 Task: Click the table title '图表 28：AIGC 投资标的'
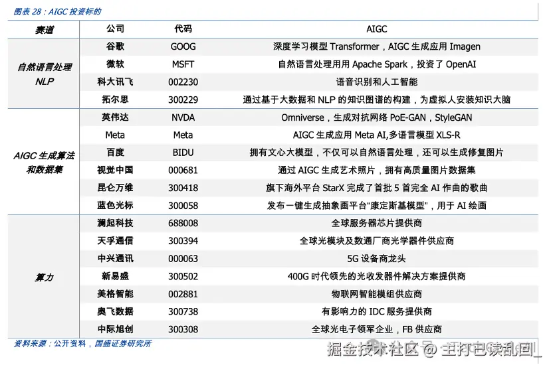pos(57,12)
